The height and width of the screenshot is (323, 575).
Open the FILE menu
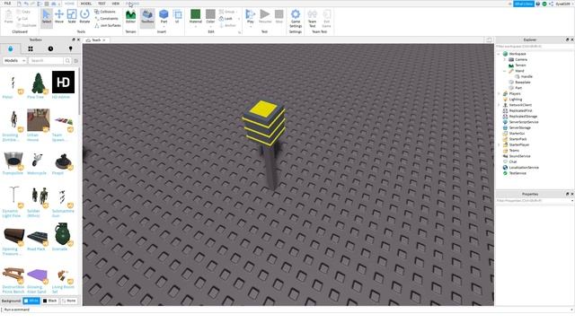pyautogui.click(x=7, y=4)
